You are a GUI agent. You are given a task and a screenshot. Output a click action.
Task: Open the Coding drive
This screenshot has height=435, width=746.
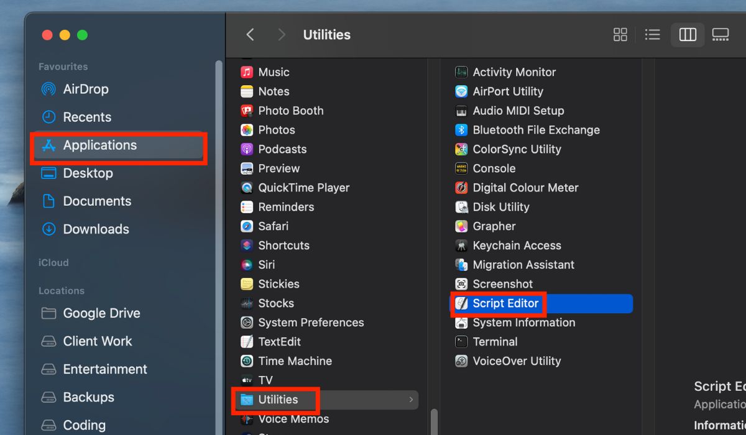tap(73, 425)
